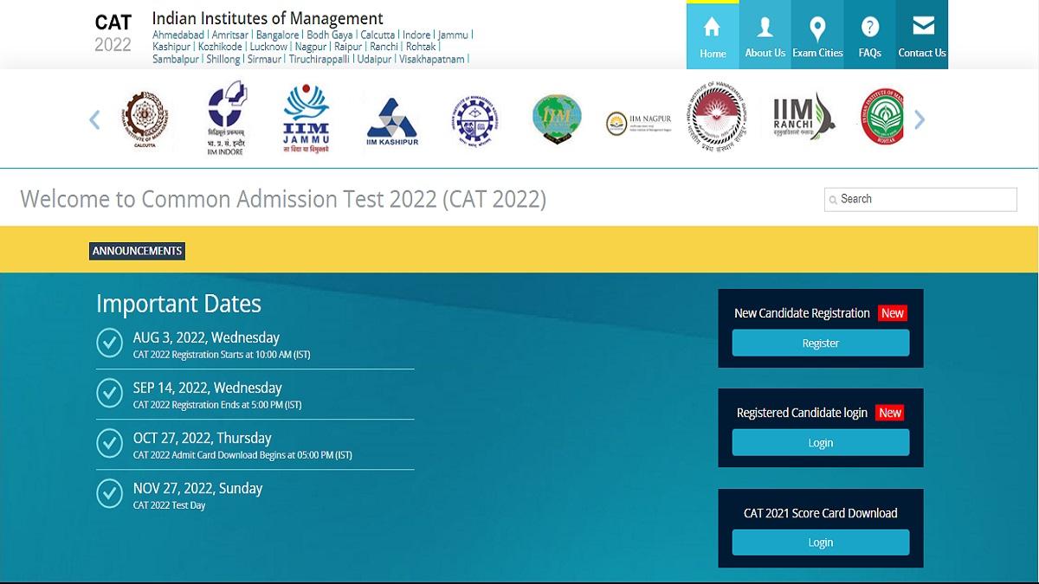Advance the logo carousel with the right chevron
Screen dimensions: 1039x584
coord(920,119)
